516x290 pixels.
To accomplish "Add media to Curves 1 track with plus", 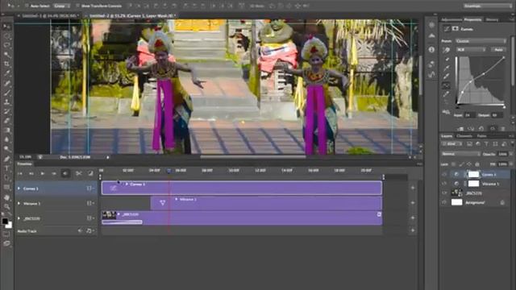I will [x=413, y=188].
